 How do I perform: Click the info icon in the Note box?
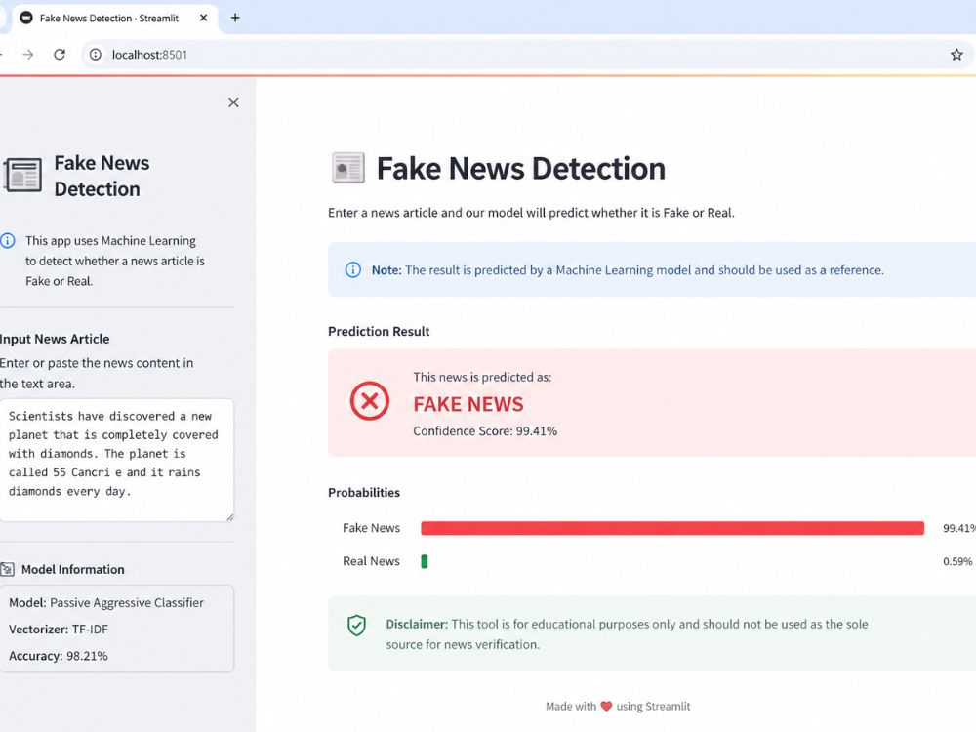(353, 269)
